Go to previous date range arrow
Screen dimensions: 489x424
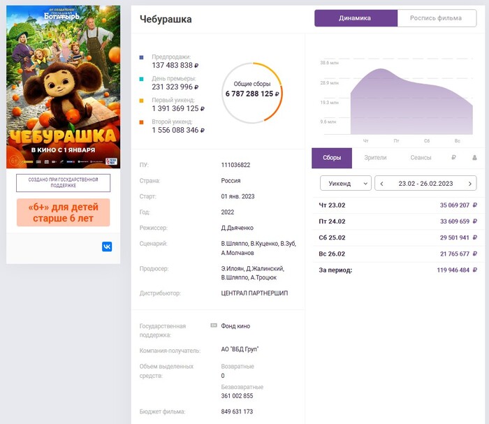click(x=381, y=184)
